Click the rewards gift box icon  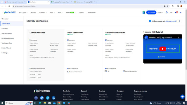(144, 12)
